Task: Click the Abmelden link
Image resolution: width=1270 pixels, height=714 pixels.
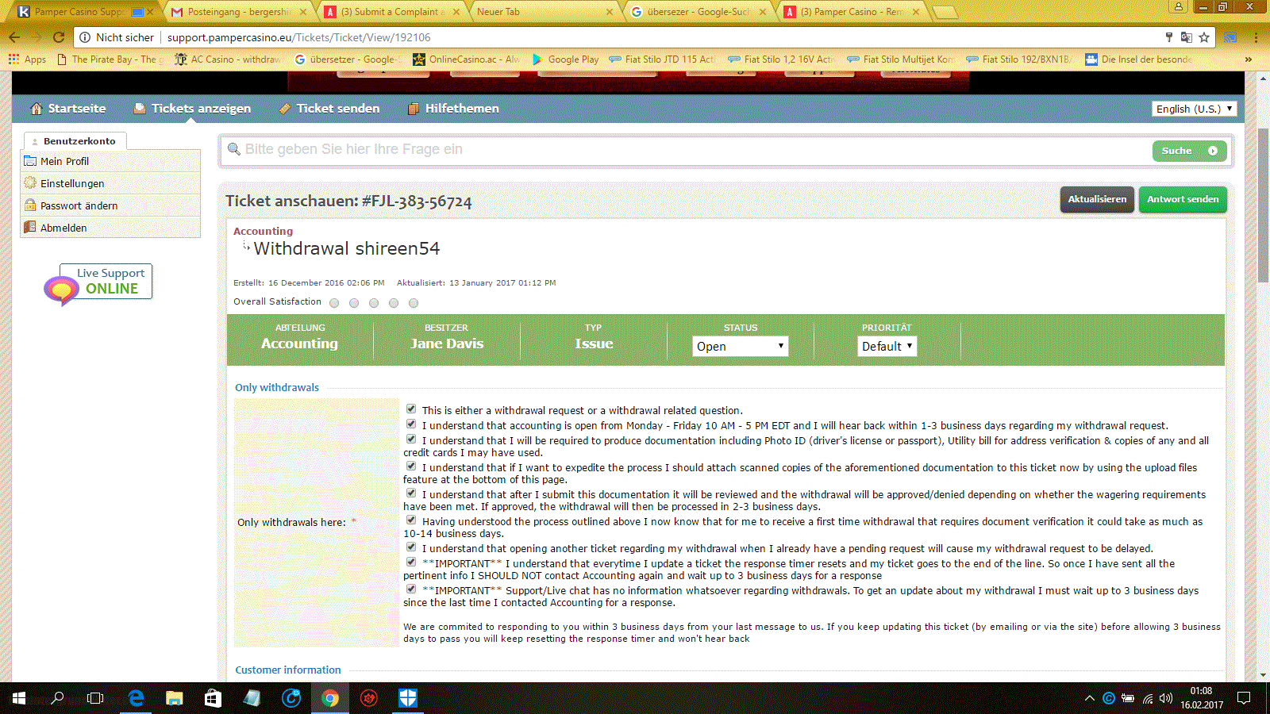Action: click(x=63, y=228)
